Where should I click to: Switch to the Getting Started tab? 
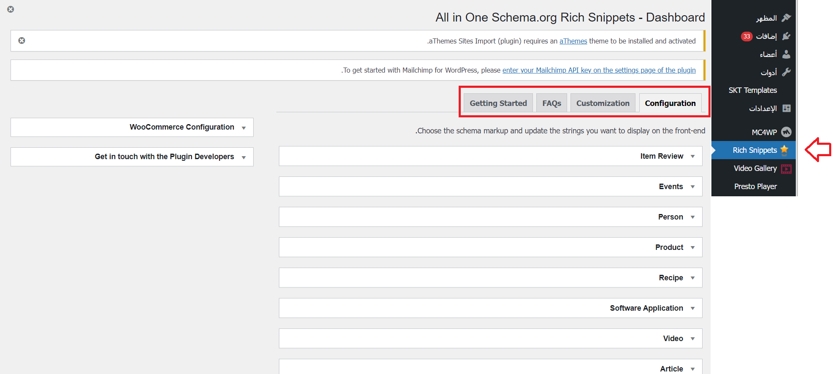coord(498,103)
